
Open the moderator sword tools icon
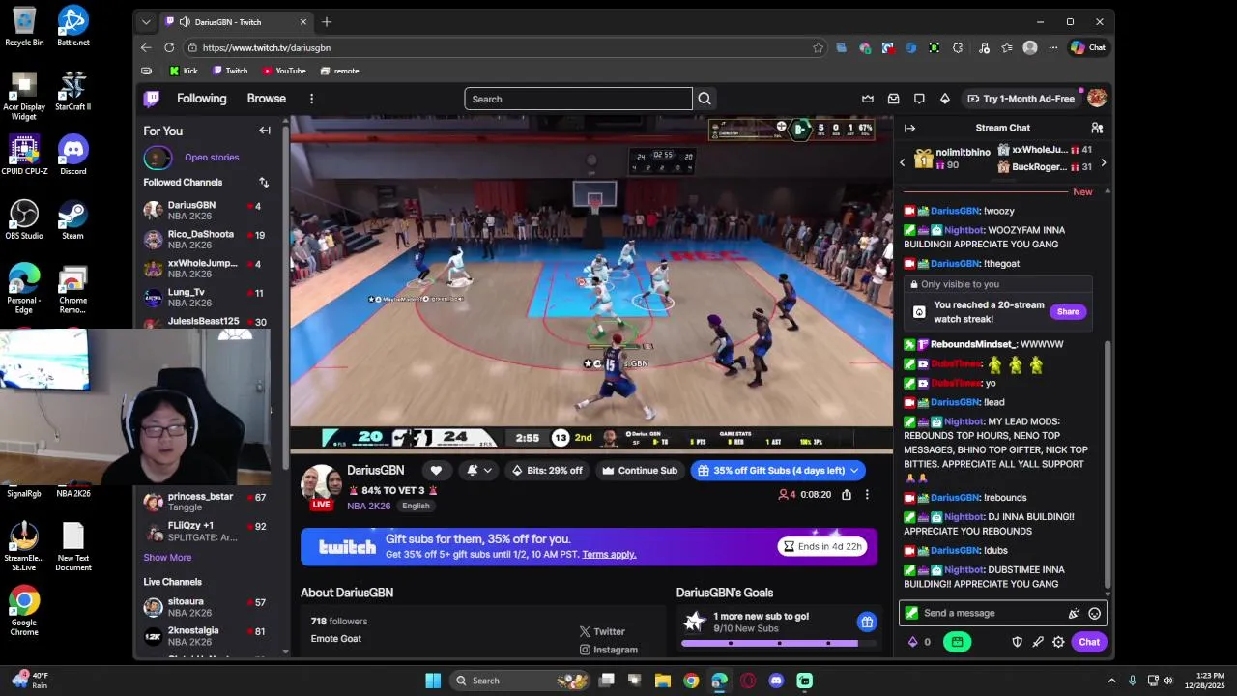tap(1038, 642)
